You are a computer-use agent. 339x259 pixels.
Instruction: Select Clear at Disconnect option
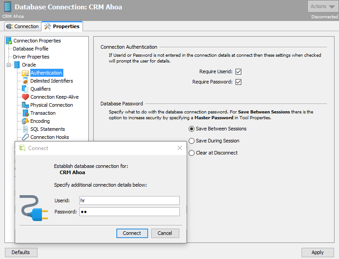tap(192, 153)
